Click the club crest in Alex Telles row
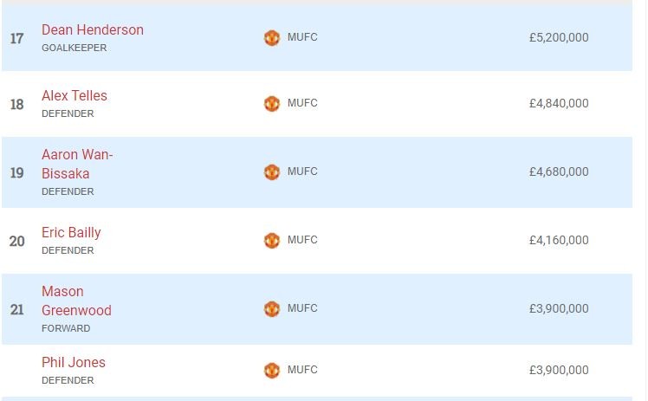 click(x=272, y=104)
